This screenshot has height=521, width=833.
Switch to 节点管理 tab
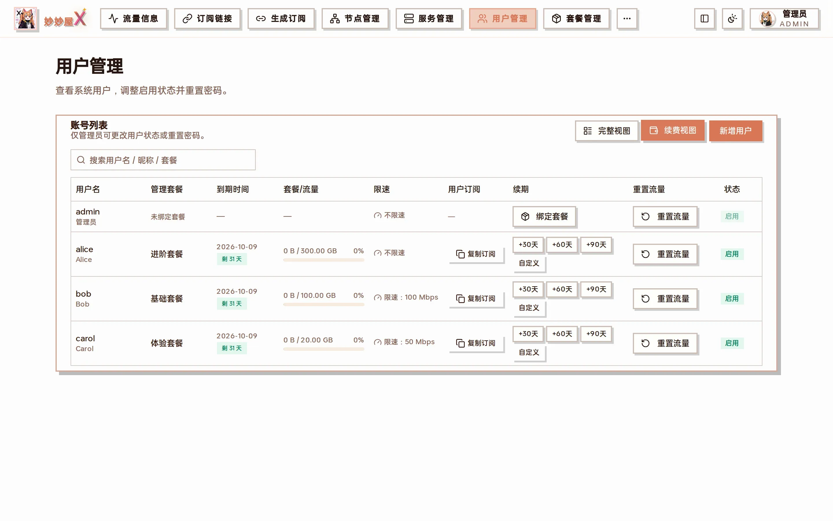[355, 19]
